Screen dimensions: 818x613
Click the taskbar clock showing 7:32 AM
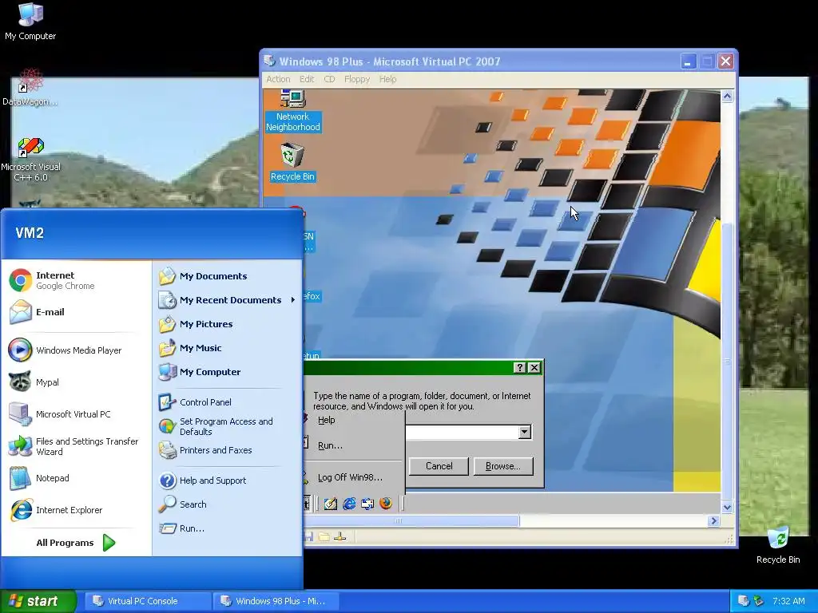click(788, 601)
